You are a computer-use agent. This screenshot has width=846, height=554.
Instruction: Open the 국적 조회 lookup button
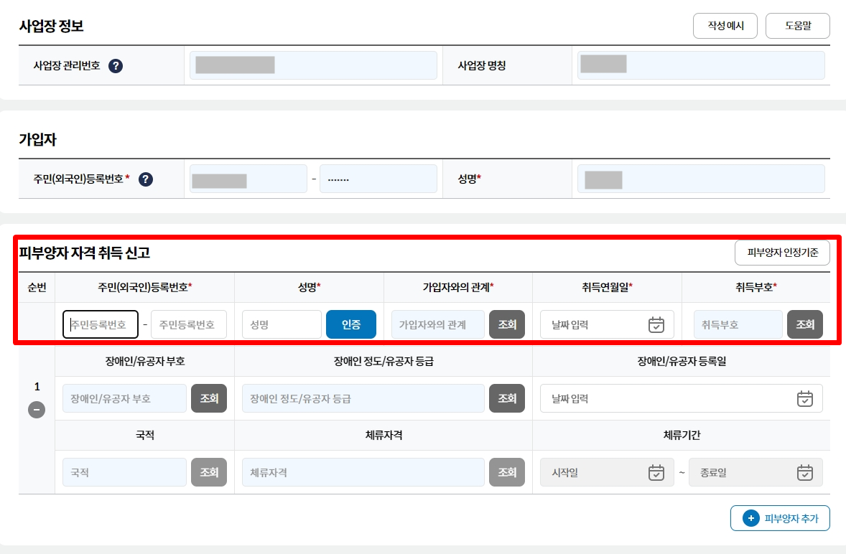tap(209, 472)
